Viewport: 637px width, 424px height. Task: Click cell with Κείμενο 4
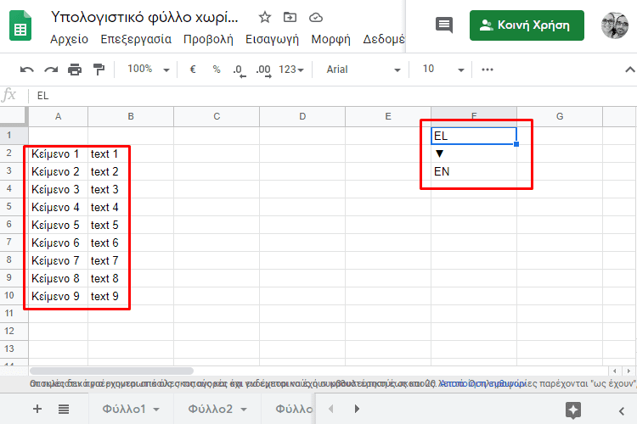tap(58, 207)
